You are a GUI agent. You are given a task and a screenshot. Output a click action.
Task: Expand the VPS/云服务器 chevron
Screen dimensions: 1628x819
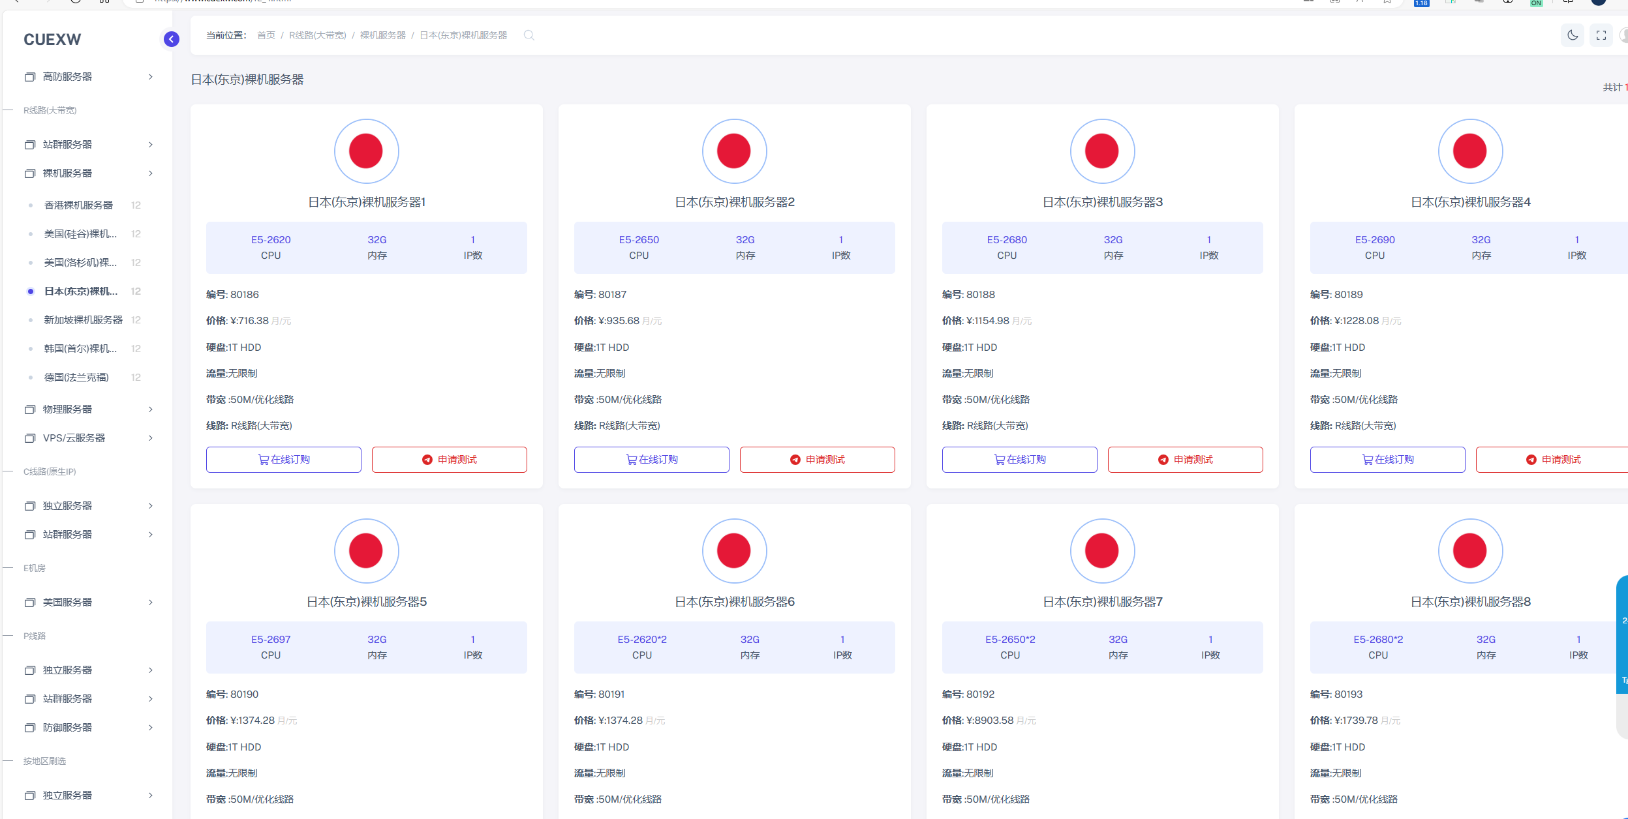point(151,438)
